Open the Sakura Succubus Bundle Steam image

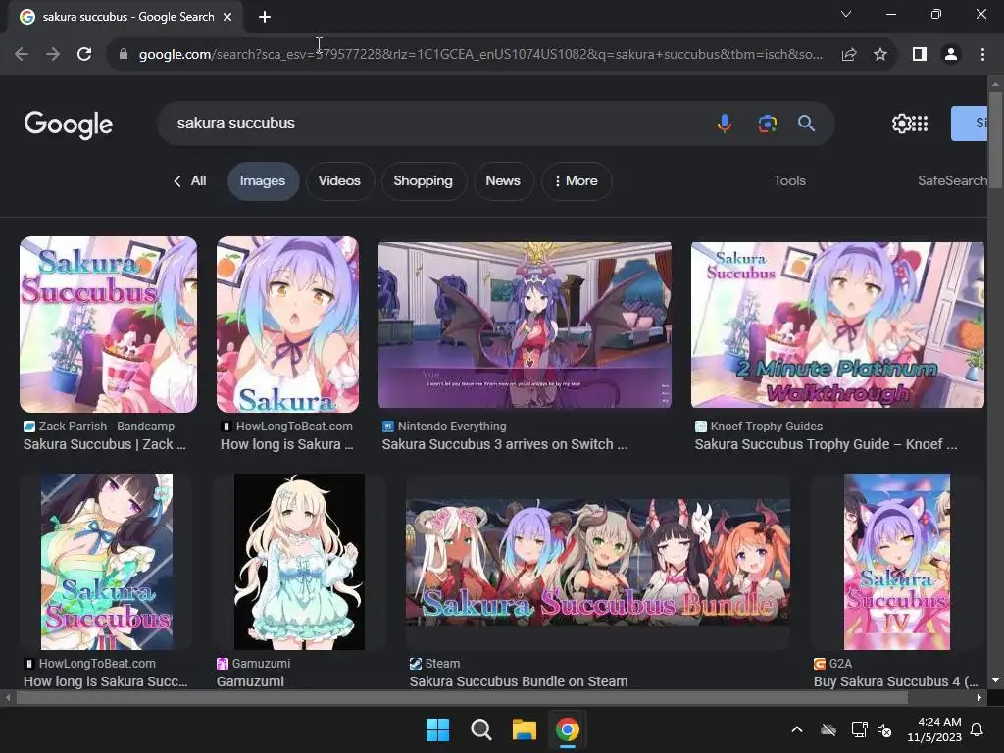598,562
